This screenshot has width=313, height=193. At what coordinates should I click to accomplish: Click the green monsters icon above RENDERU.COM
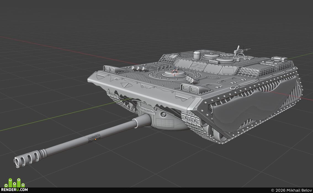(x=15, y=183)
